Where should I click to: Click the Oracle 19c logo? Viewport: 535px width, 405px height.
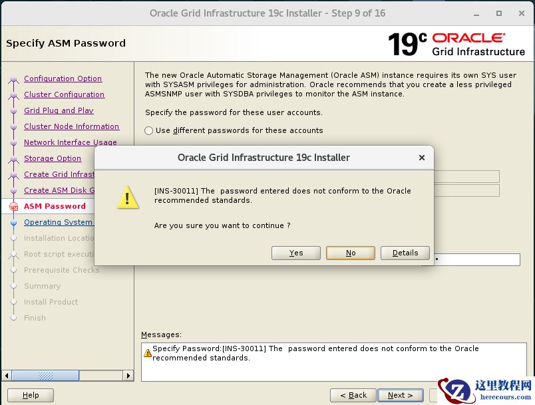pos(456,44)
